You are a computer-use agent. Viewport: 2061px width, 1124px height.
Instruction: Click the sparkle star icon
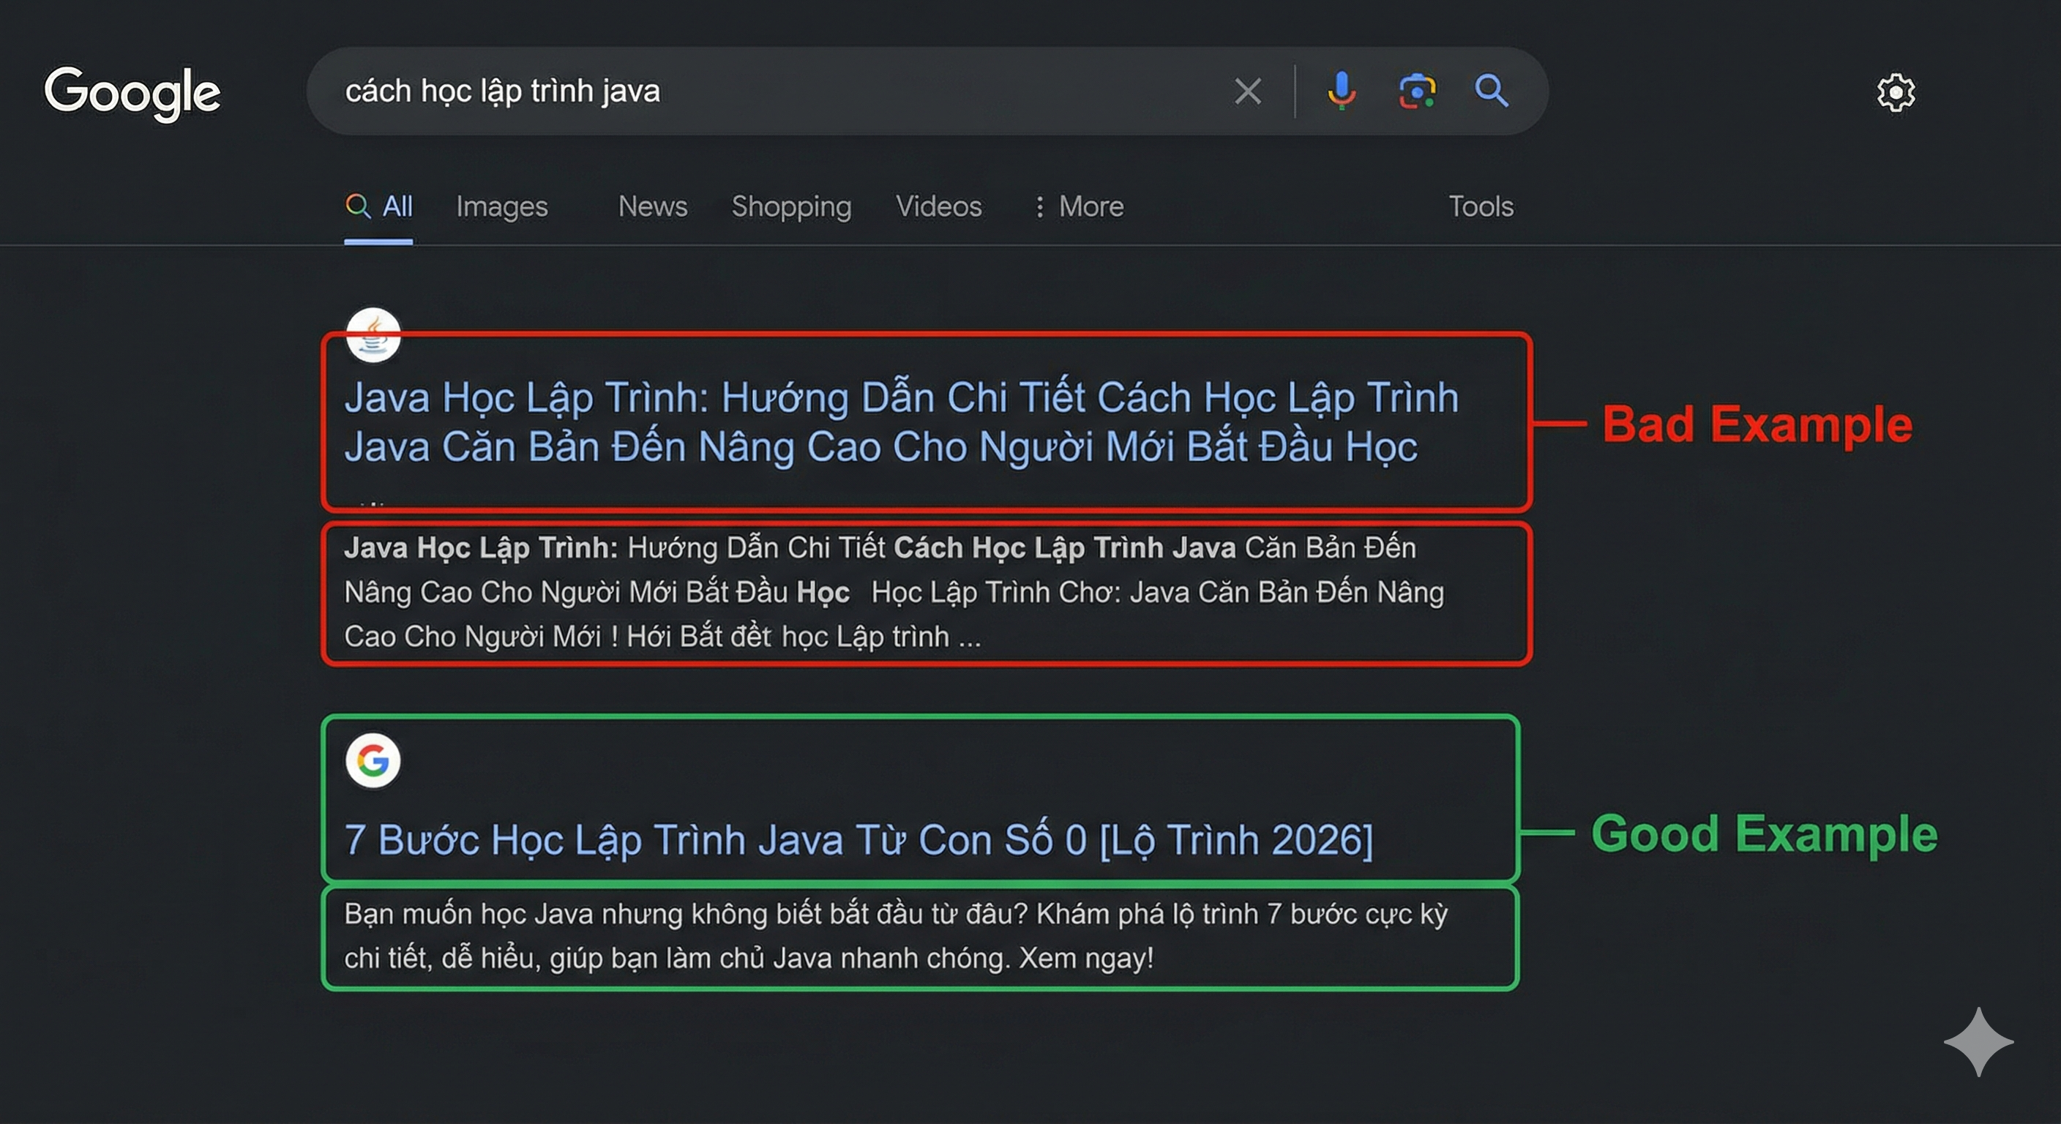1978,1041
